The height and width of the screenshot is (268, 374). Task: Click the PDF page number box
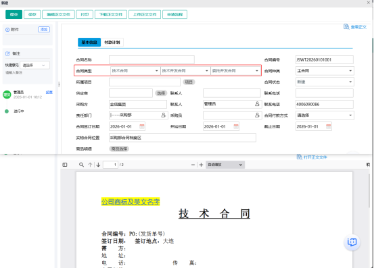point(110,165)
